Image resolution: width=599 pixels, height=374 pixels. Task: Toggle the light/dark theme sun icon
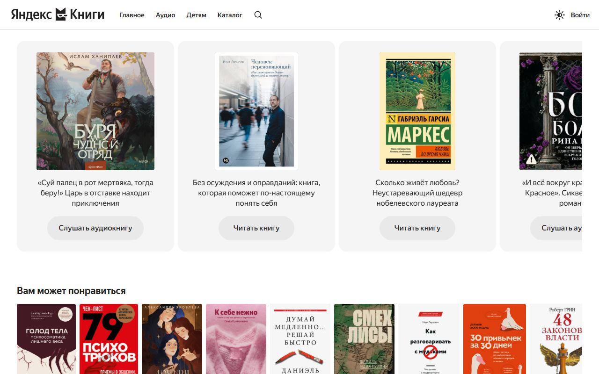point(560,15)
